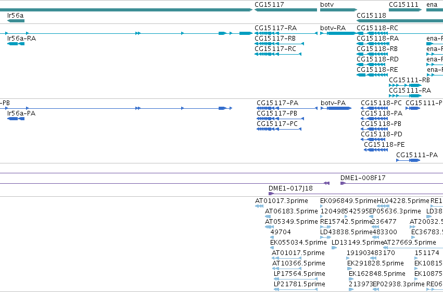443x292 pixels.
Task: Select the EK055034.5prime EST label
Action: click(298, 243)
